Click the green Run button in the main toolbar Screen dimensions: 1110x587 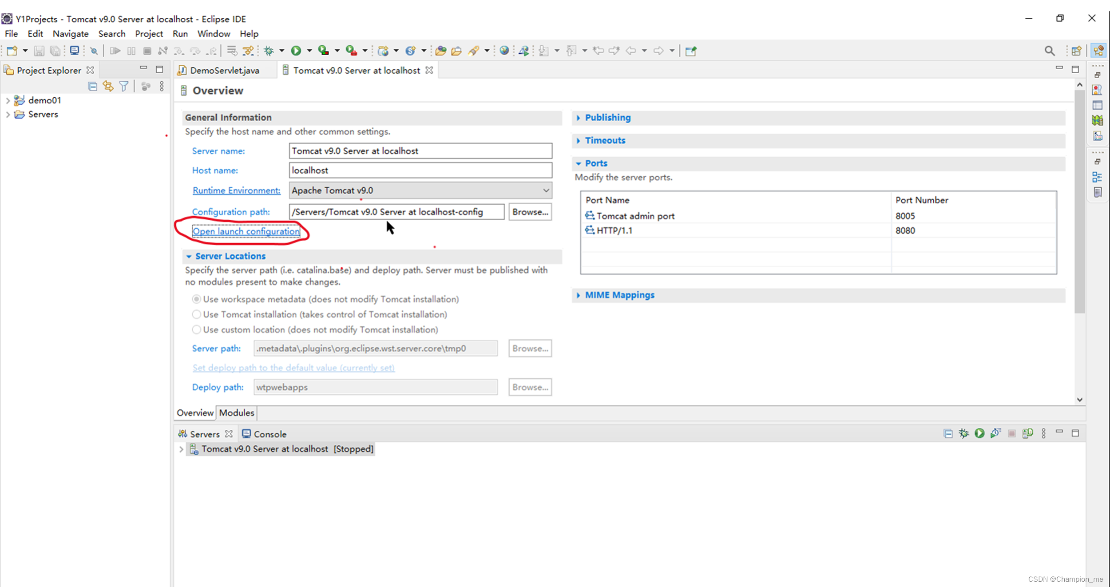pos(296,51)
